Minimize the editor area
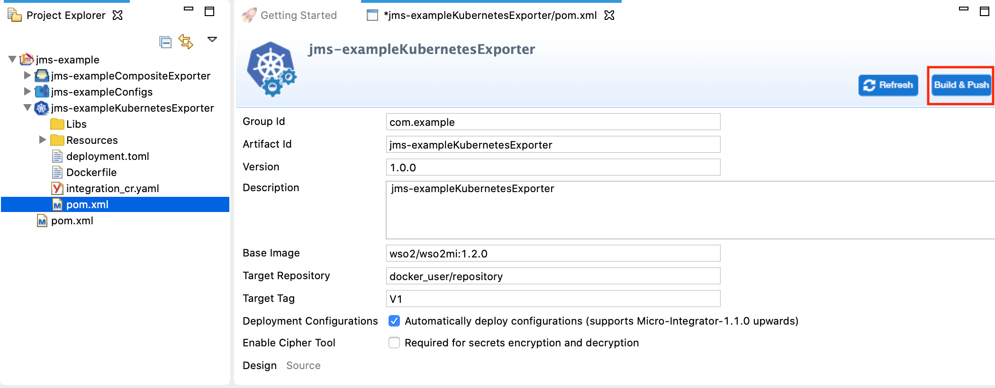 pos(964,9)
